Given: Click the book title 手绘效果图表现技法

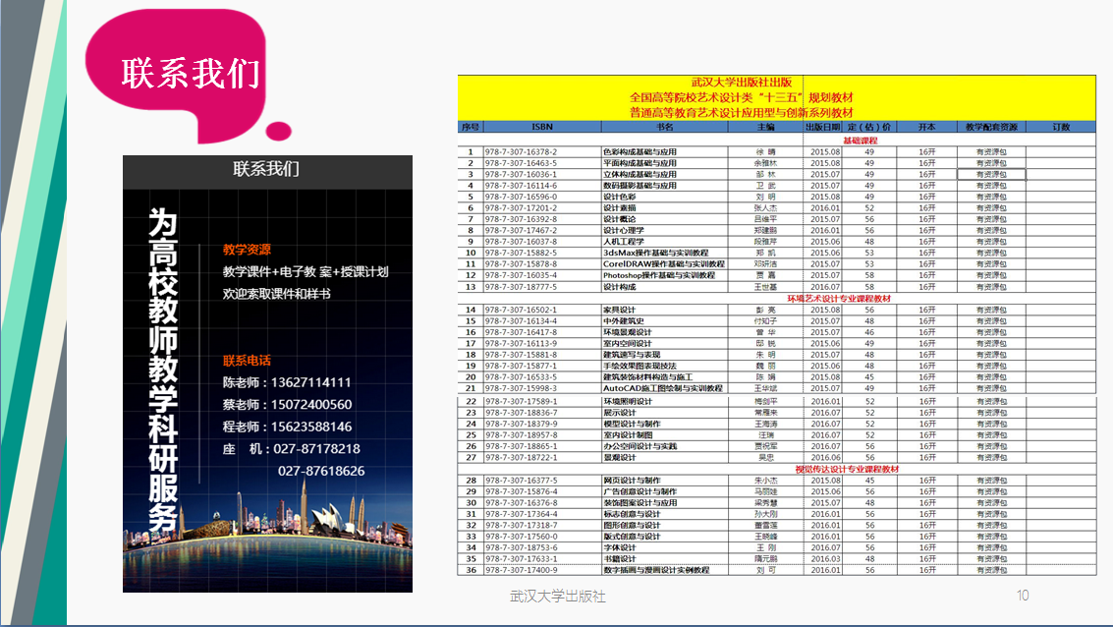Looking at the screenshot, I should pos(640,367).
